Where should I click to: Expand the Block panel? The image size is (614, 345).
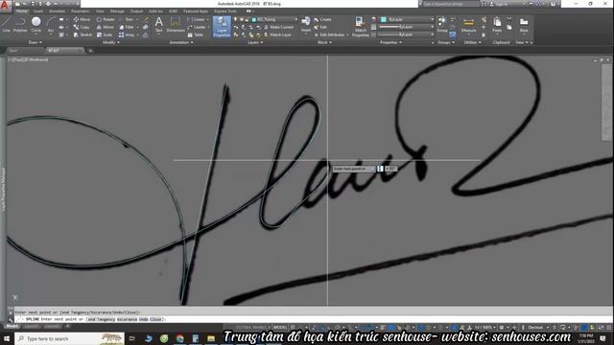tap(324, 42)
